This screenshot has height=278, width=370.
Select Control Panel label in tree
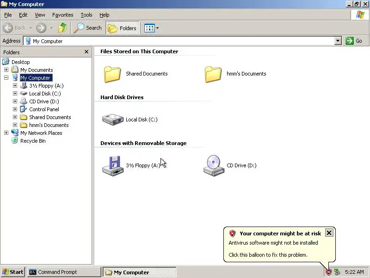pos(44,109)
